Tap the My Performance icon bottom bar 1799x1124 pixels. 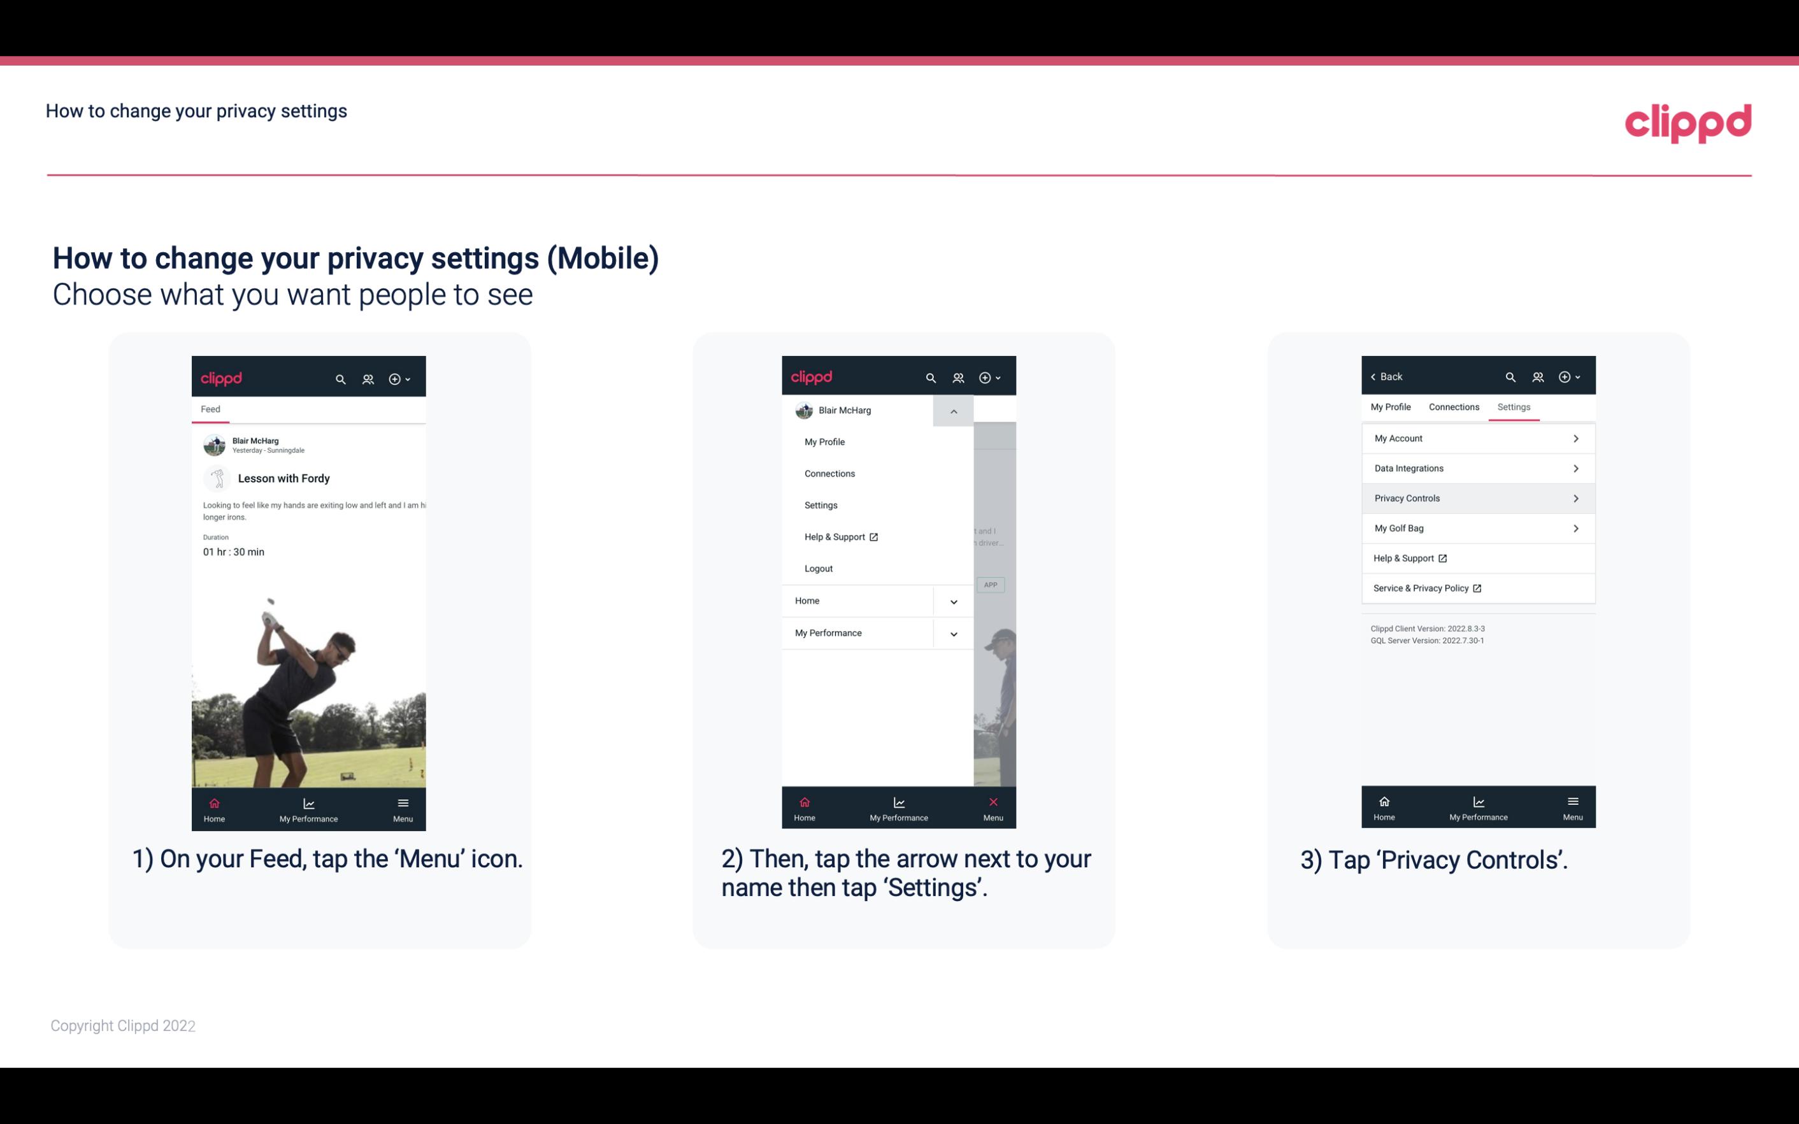[x=310, y=808]
